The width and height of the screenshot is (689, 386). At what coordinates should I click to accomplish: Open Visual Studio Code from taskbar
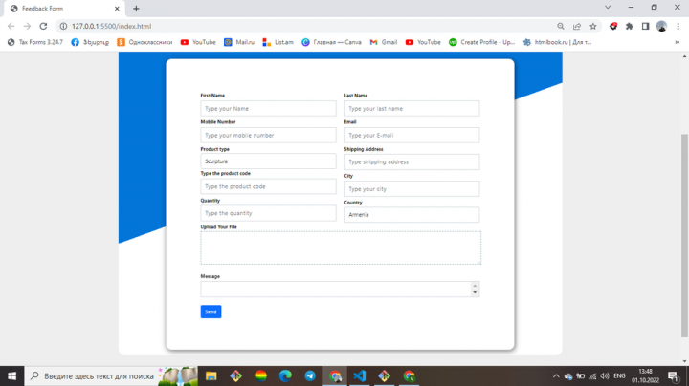[x=360, y=375]
